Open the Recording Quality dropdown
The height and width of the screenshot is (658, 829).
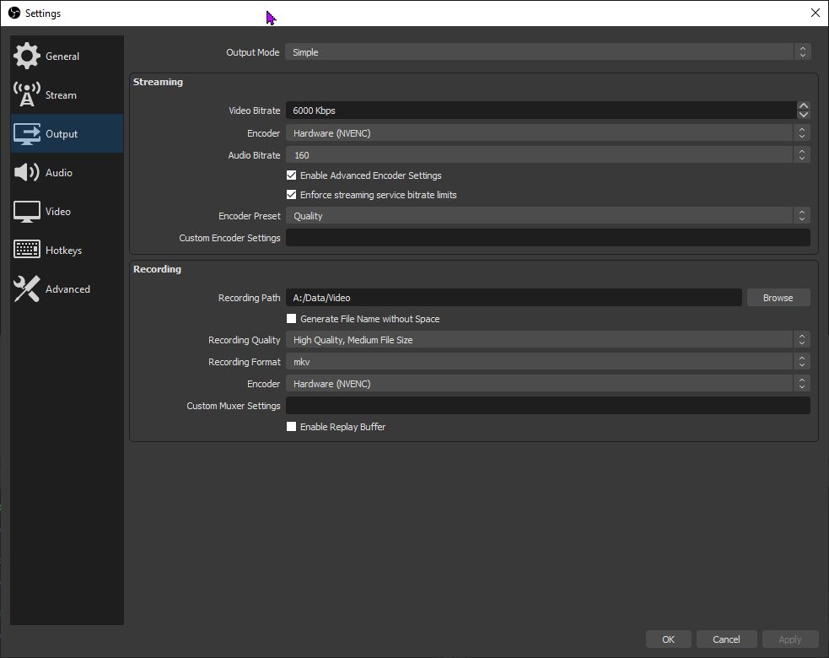546,340
